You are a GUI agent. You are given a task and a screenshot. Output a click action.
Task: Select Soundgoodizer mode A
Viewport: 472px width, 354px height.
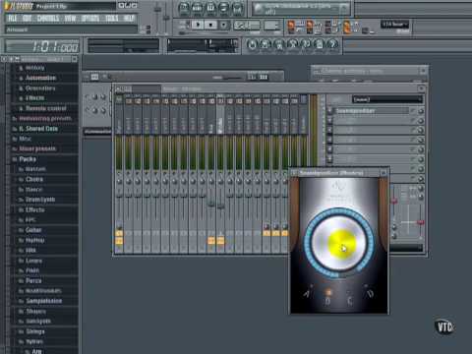click(307, 293)
